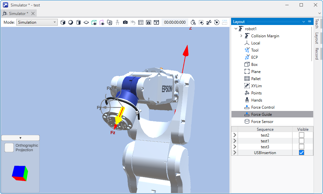Image resolution: width=323 pixels, height=194 pixels.
Task: Open the Mode dropdown showing Simulation
Action: 37,22
